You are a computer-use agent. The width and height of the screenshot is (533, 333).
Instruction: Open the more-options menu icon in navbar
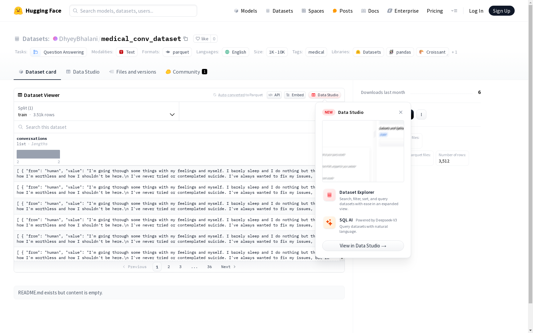454,11
